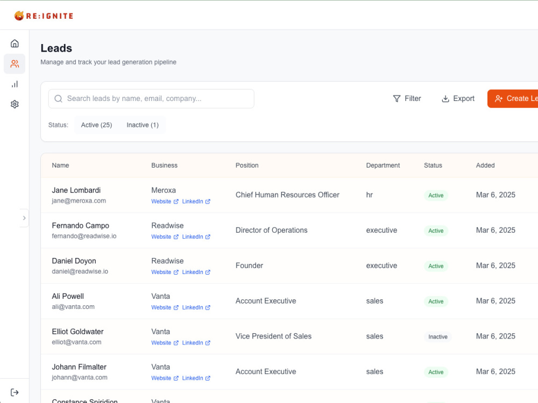
Task: Click Director of Operations position
Action: click(x=271, y=231)
